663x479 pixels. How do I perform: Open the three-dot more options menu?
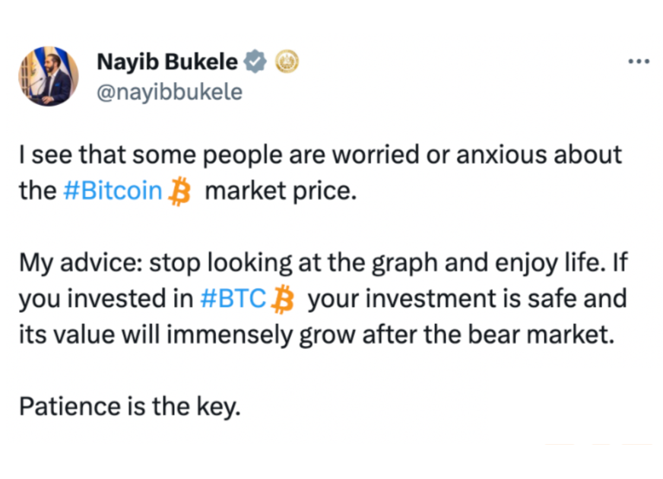639,62
